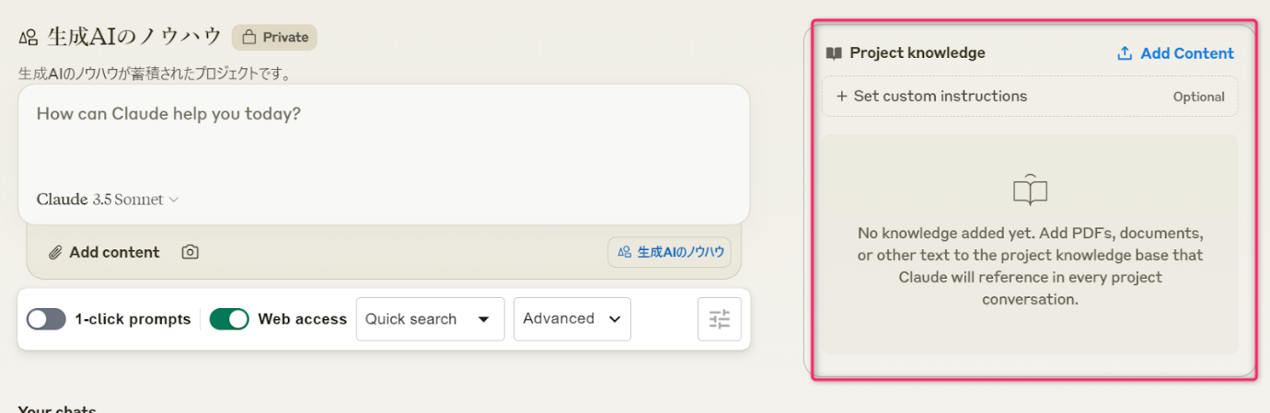Focus the "How can Claude help you today?" field
The width and height of the screenshot is (1270, 413).
click(x=383, y=138)
